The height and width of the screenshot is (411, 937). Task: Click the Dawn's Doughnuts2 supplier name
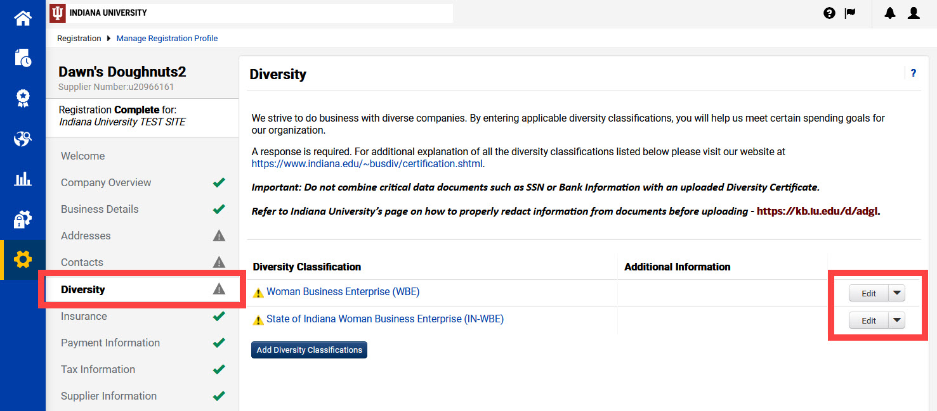122,72
